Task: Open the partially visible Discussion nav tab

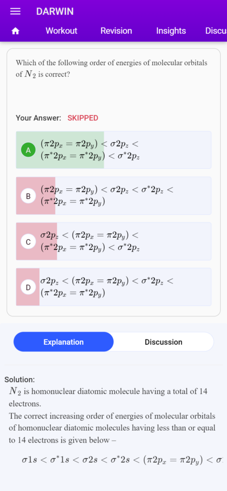Action: point(216,31)
